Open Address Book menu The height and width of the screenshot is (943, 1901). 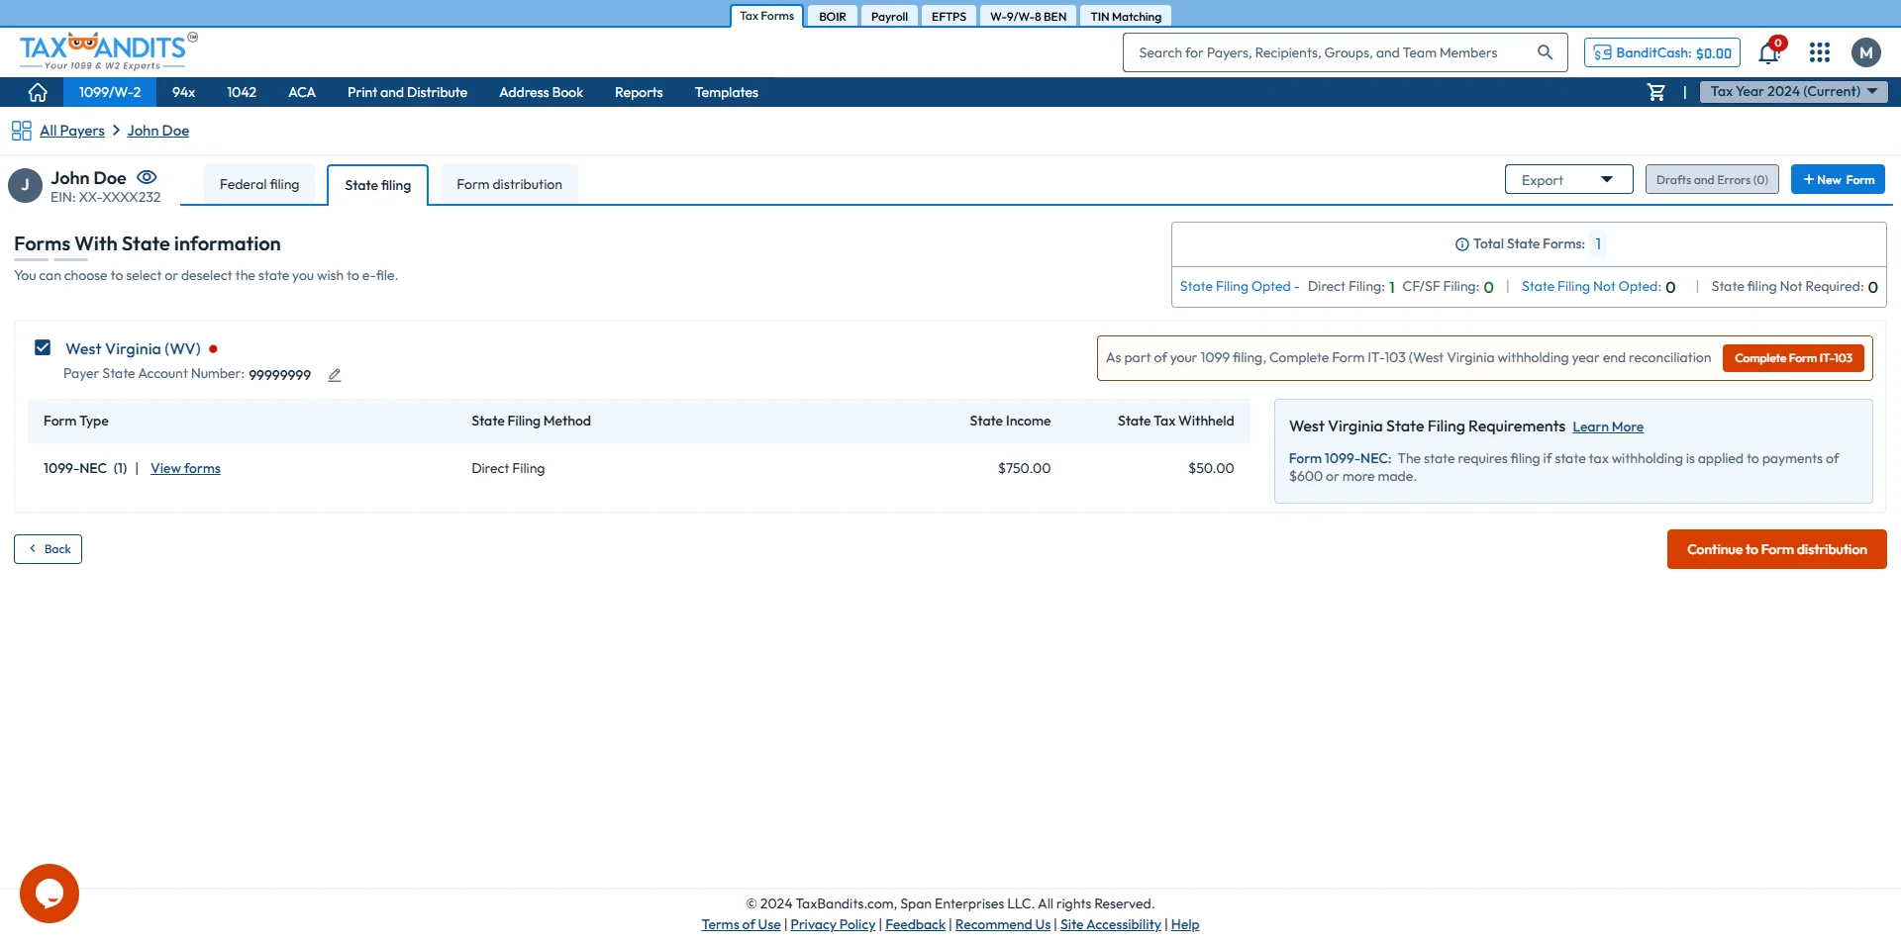(541, 92)
